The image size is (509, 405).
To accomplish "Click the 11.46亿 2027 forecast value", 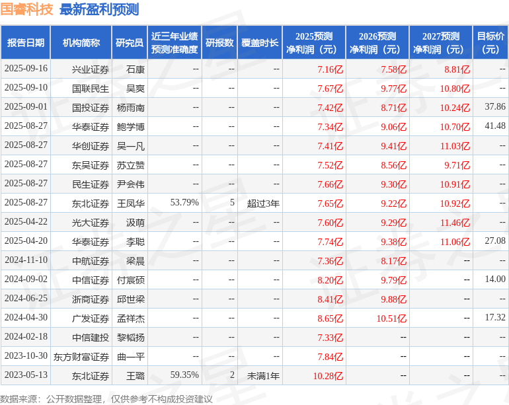I will click(x=455, y=223).
